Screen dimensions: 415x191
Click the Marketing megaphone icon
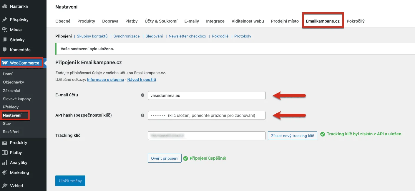(5, 173)
